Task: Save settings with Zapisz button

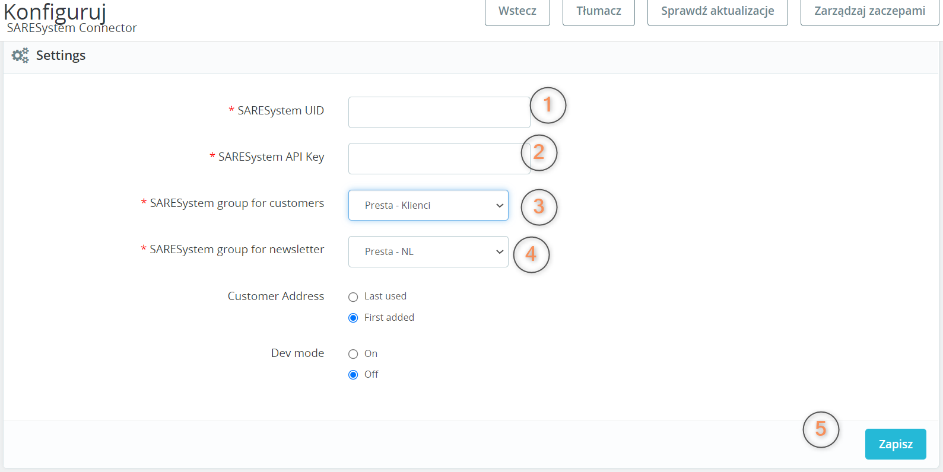Action: 896,444
